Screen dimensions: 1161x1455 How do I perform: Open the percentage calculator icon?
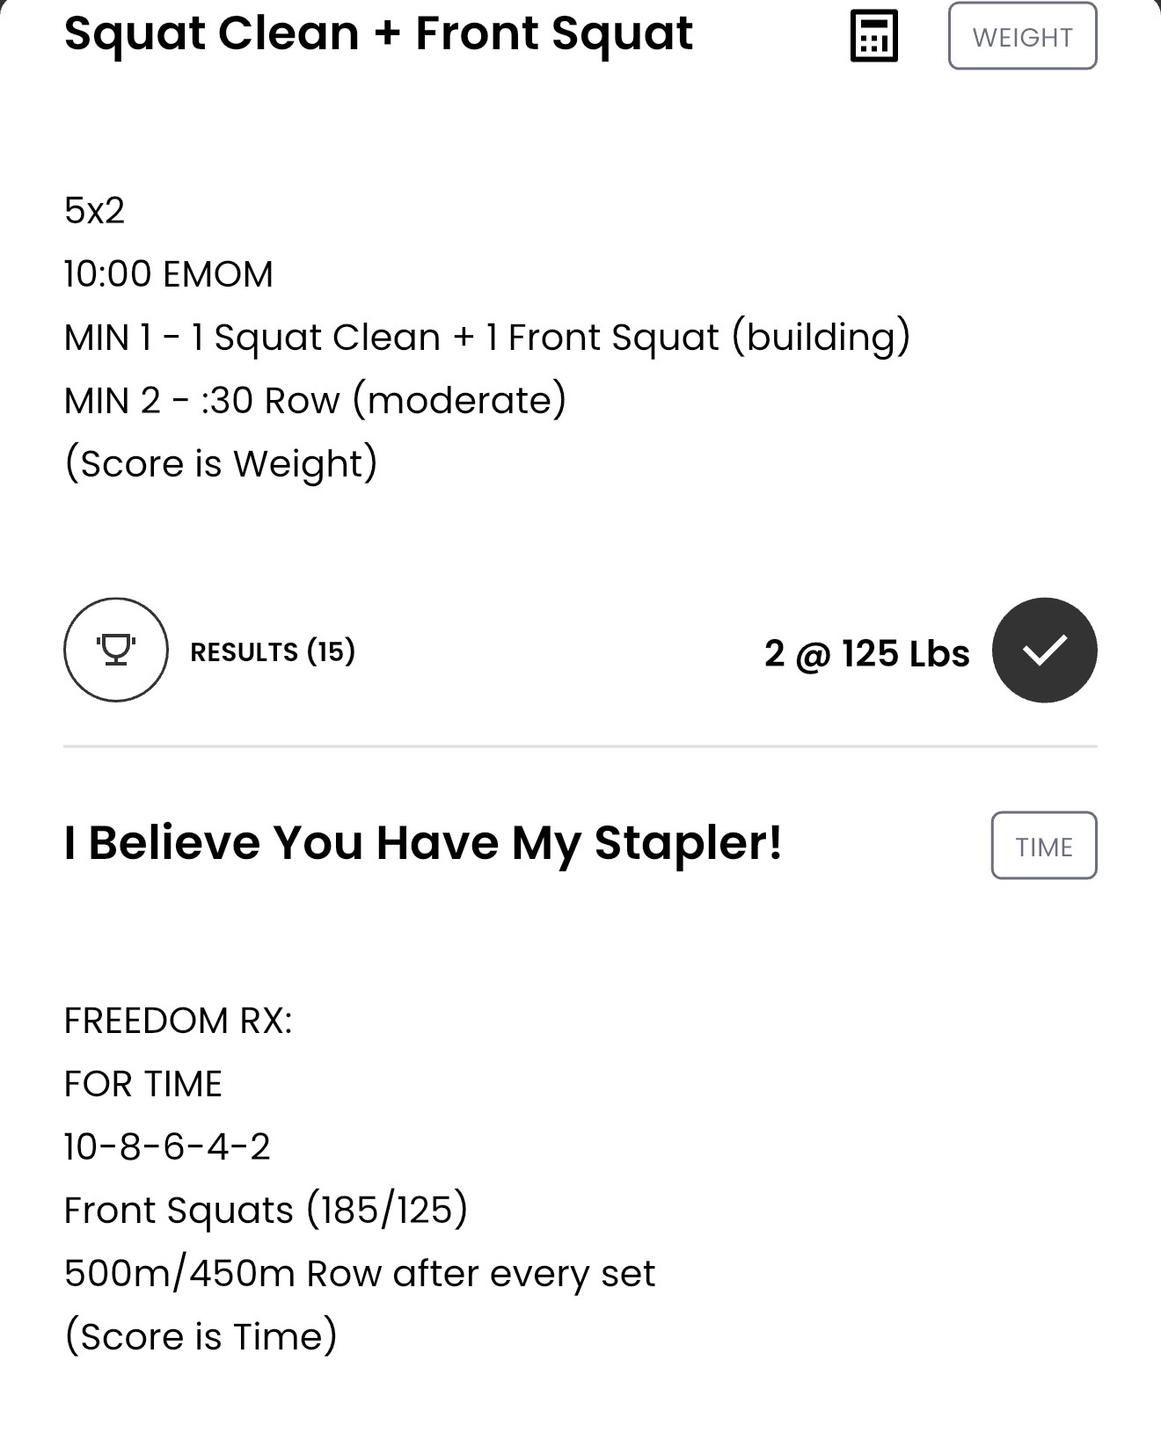[874, 36]
